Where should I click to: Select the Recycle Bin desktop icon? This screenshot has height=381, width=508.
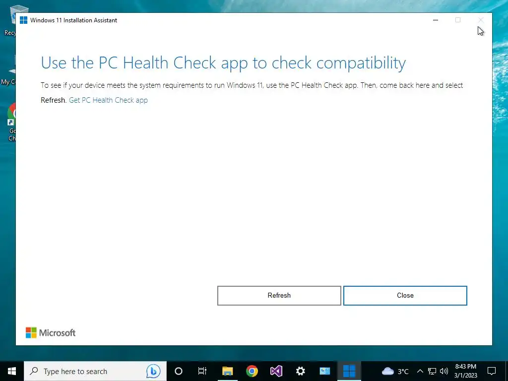10,20
